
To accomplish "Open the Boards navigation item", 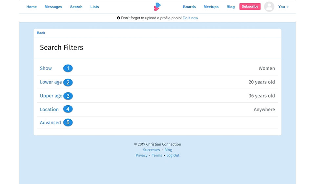I will pyautogui.click(x=189, y=7).
